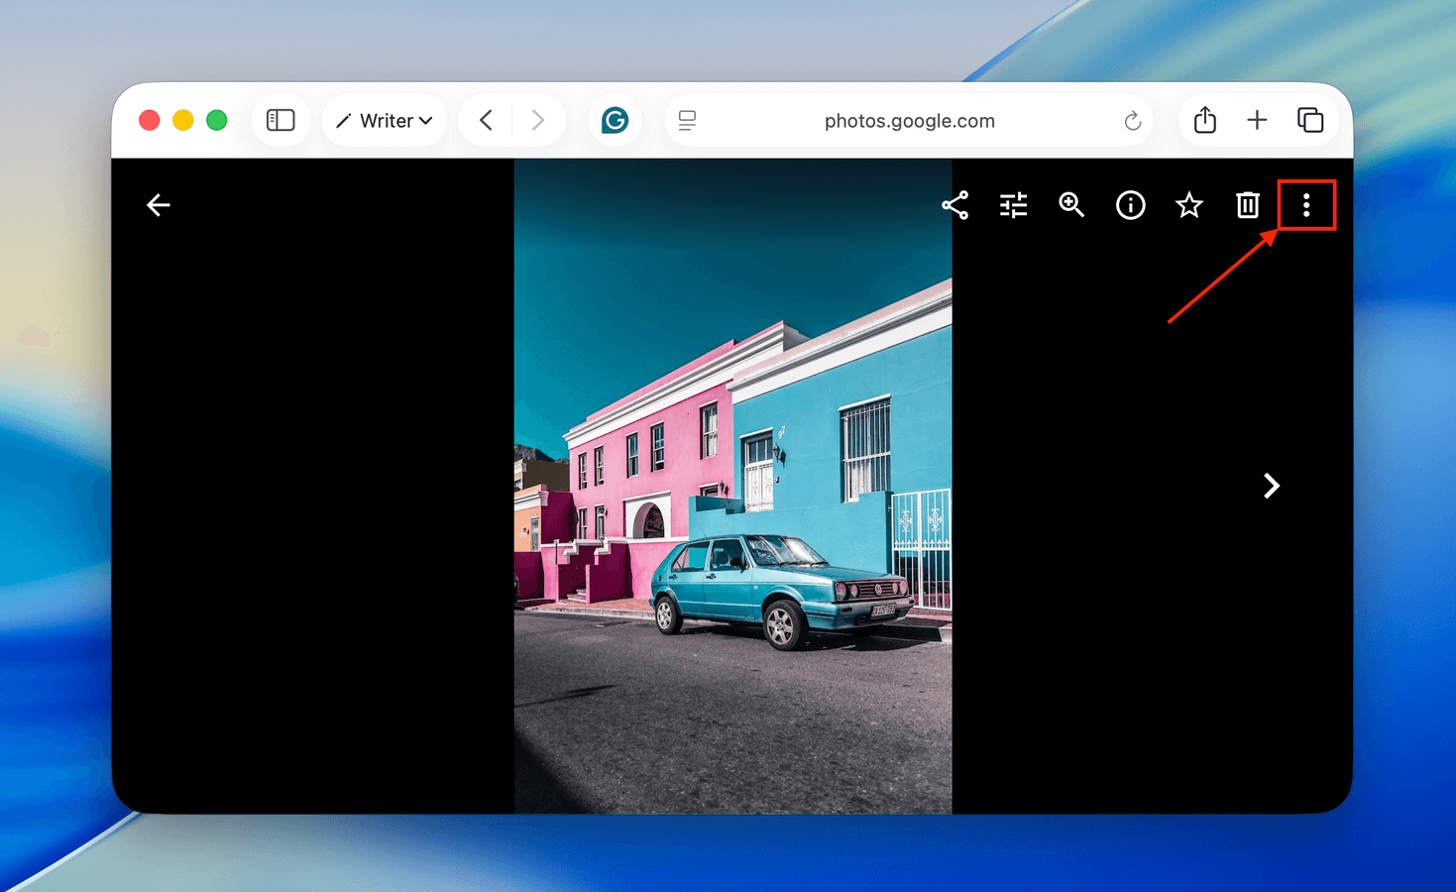Click the share icon in photo toolbar
Image resolution: width=1456 pixels, height=892 pixels.
point(954,205)
